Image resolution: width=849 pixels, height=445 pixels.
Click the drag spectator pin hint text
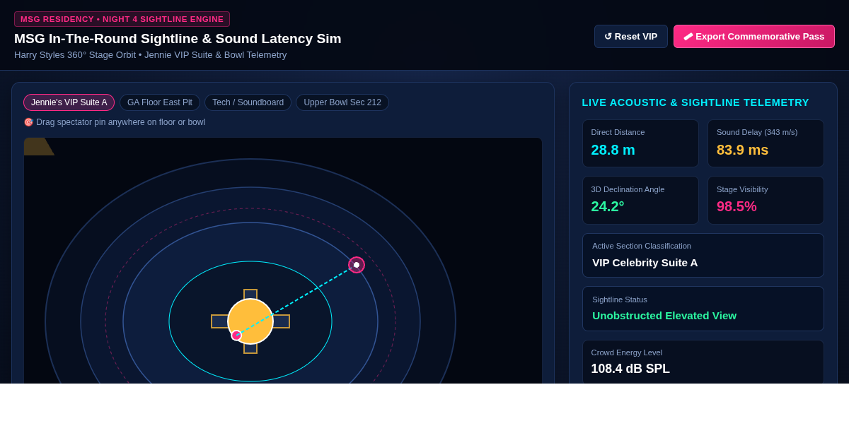115,122
